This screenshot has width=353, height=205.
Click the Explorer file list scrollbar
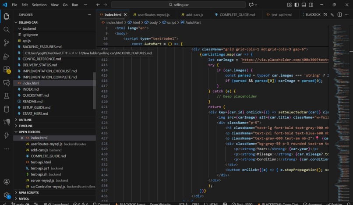[94, 91]
